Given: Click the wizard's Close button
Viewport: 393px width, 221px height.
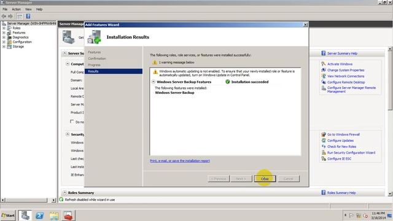Looking at the screenshot, I should (265, 179).
